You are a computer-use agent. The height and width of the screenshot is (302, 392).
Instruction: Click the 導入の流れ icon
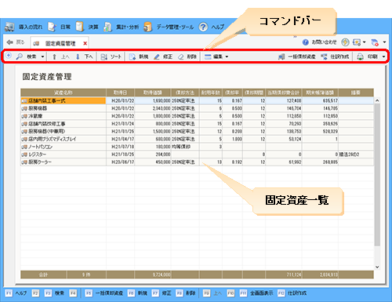point(10,27)
